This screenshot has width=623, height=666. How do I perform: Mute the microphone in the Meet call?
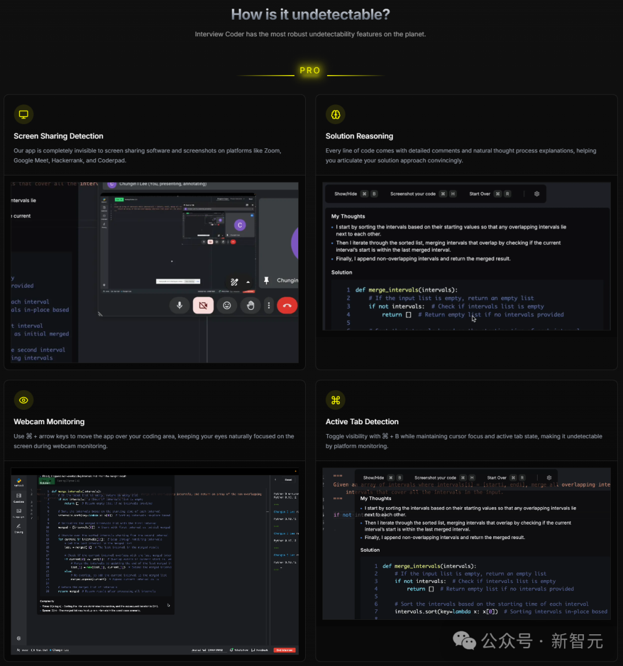179,305
